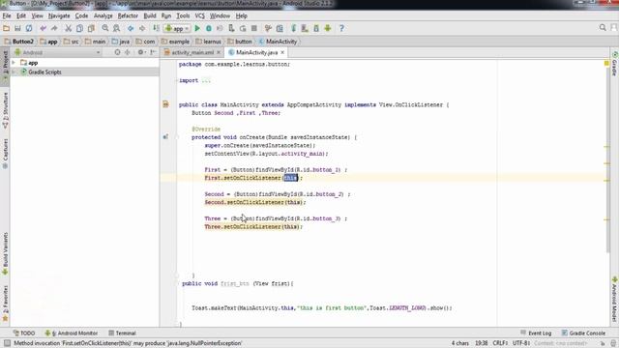Click the Save All toolbar icon
Viewport: 619px width, 348px height.
(17, 28)
